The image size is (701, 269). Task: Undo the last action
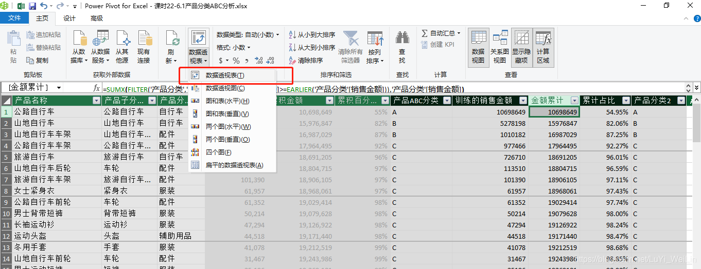pos(44,6)
